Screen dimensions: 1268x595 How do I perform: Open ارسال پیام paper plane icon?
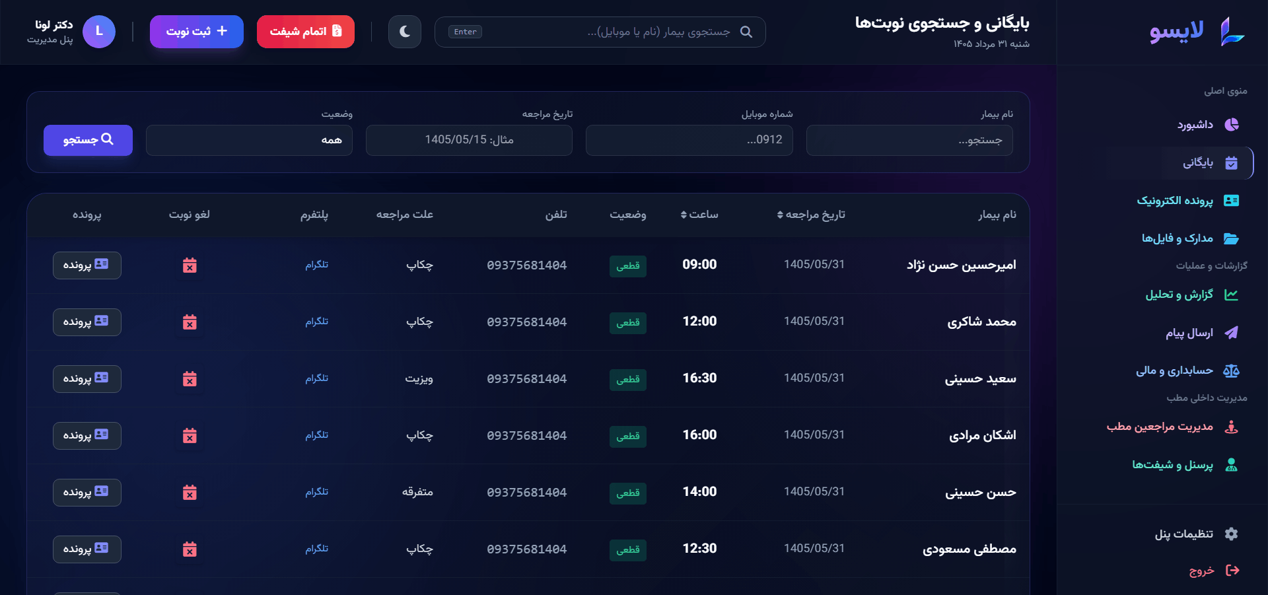point(1232,333)
